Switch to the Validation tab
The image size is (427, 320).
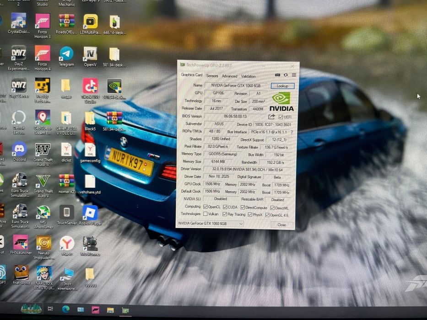click(x=249, y=76)
